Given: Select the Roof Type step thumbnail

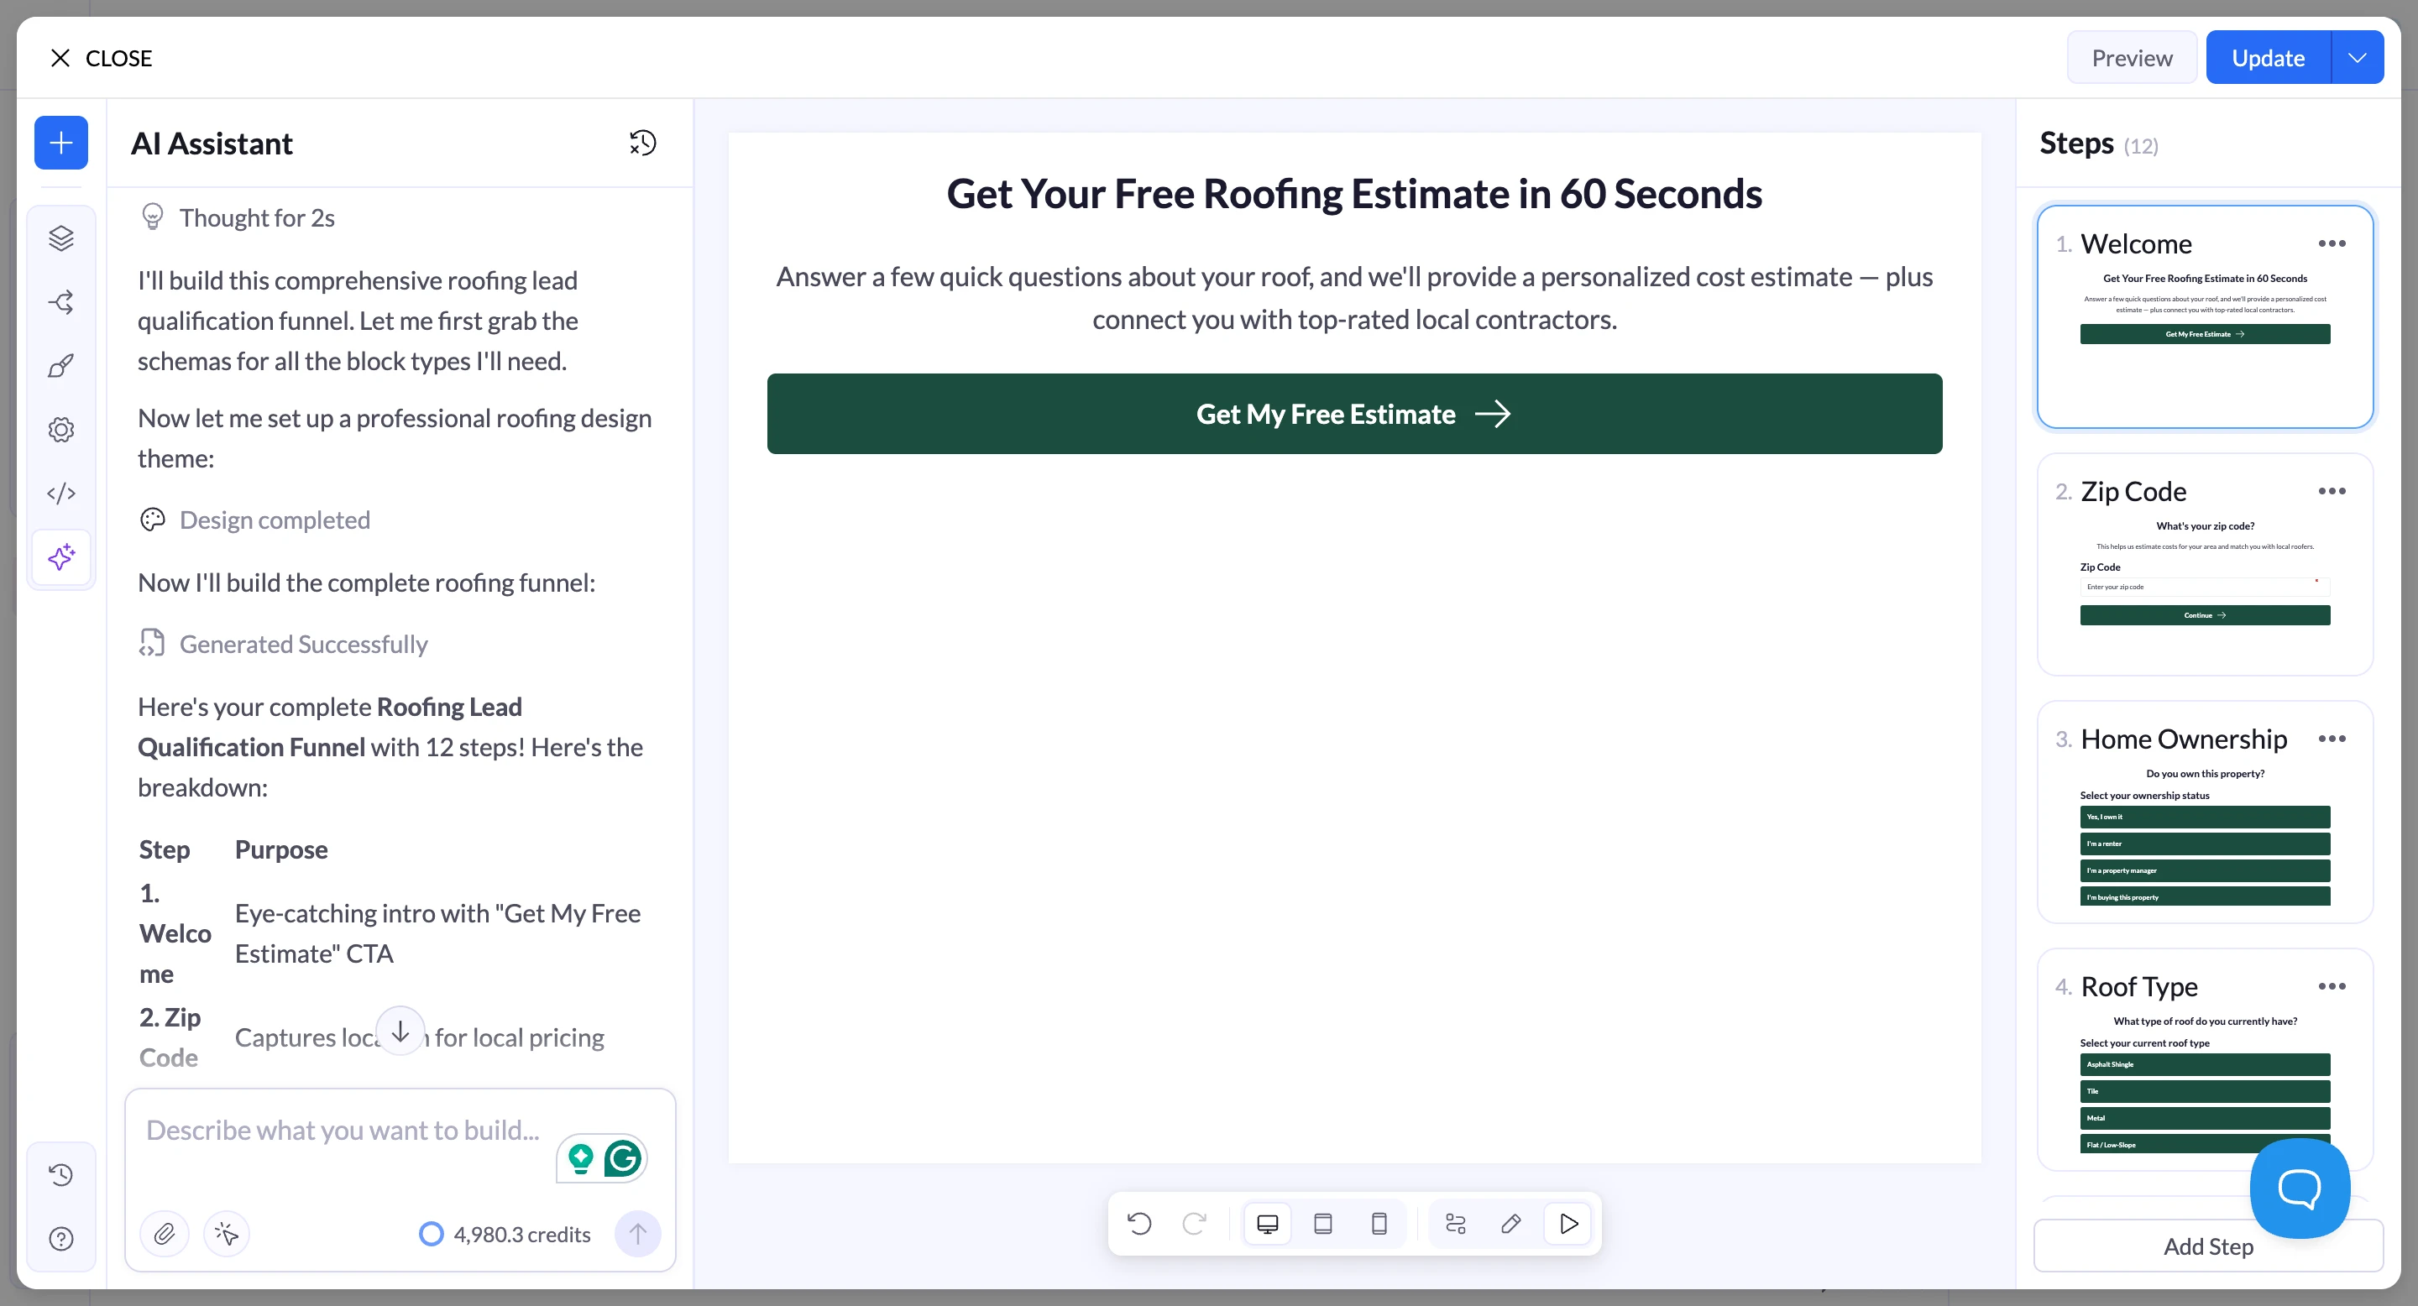Looking at the screenshot, I should pos(2205,1060).
